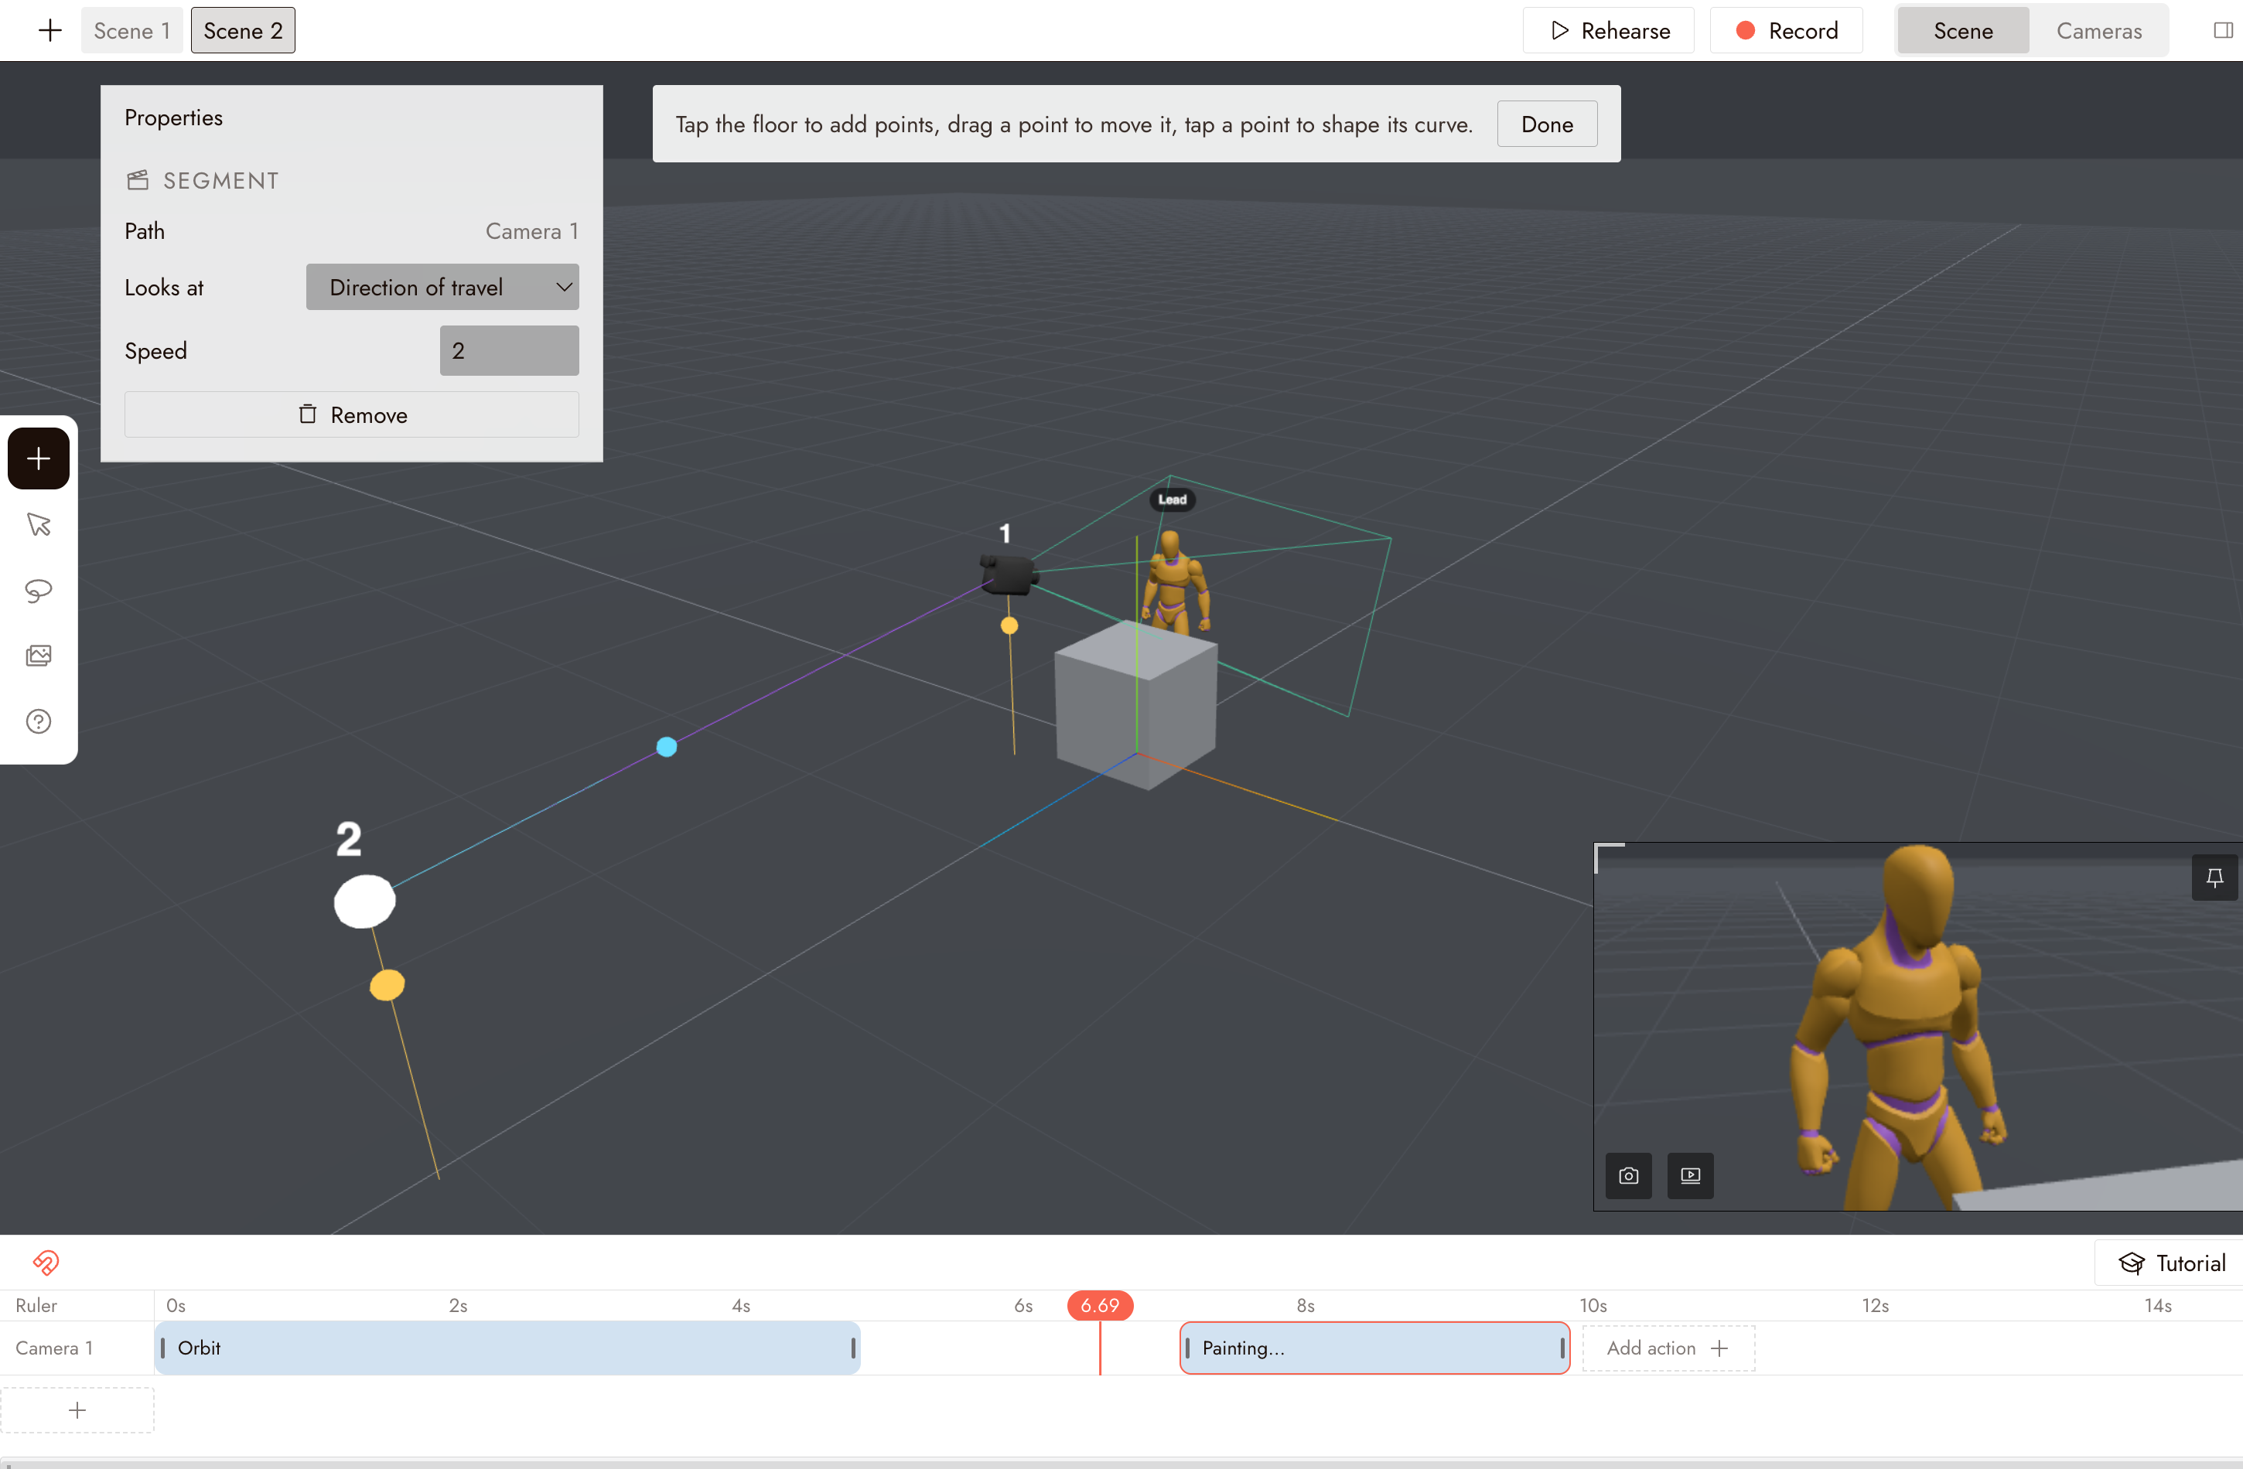2243x1469 pixels.
Task: Open the black add-object plus tool
Action: pos(39,459)
